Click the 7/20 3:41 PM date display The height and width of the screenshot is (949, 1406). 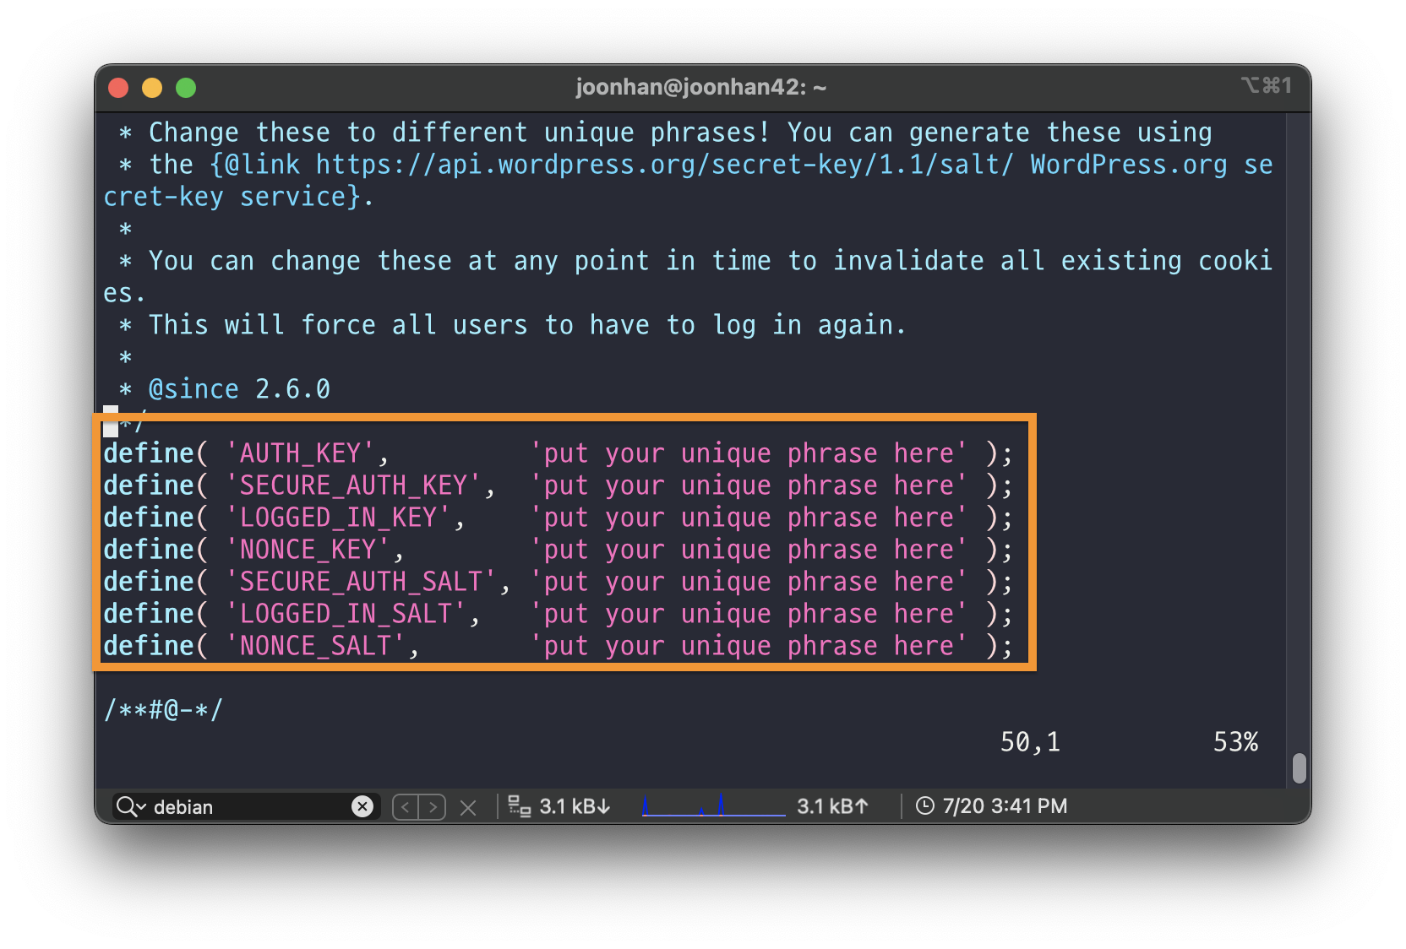coord(1005,806)
